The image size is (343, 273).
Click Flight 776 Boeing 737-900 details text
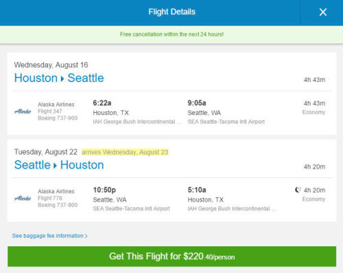pyautogui.click(x=58, y=201)
